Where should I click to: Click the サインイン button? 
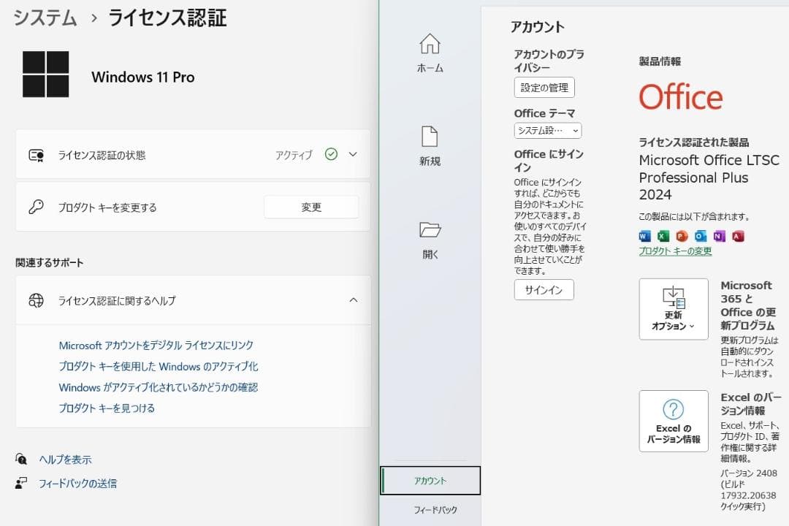click(x=544, y=290)
